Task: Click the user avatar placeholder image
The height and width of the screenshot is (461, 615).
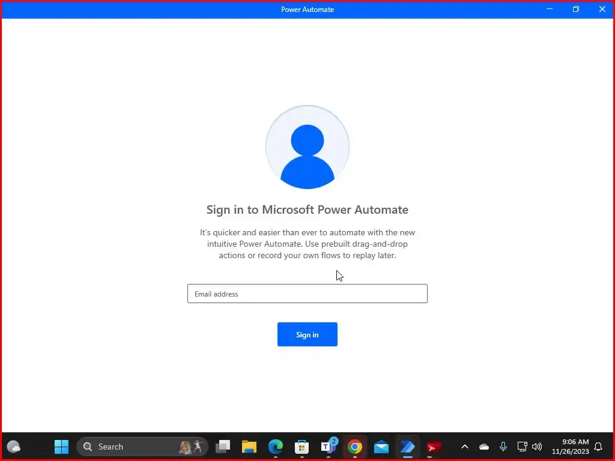Action: (x=307, y=147)
